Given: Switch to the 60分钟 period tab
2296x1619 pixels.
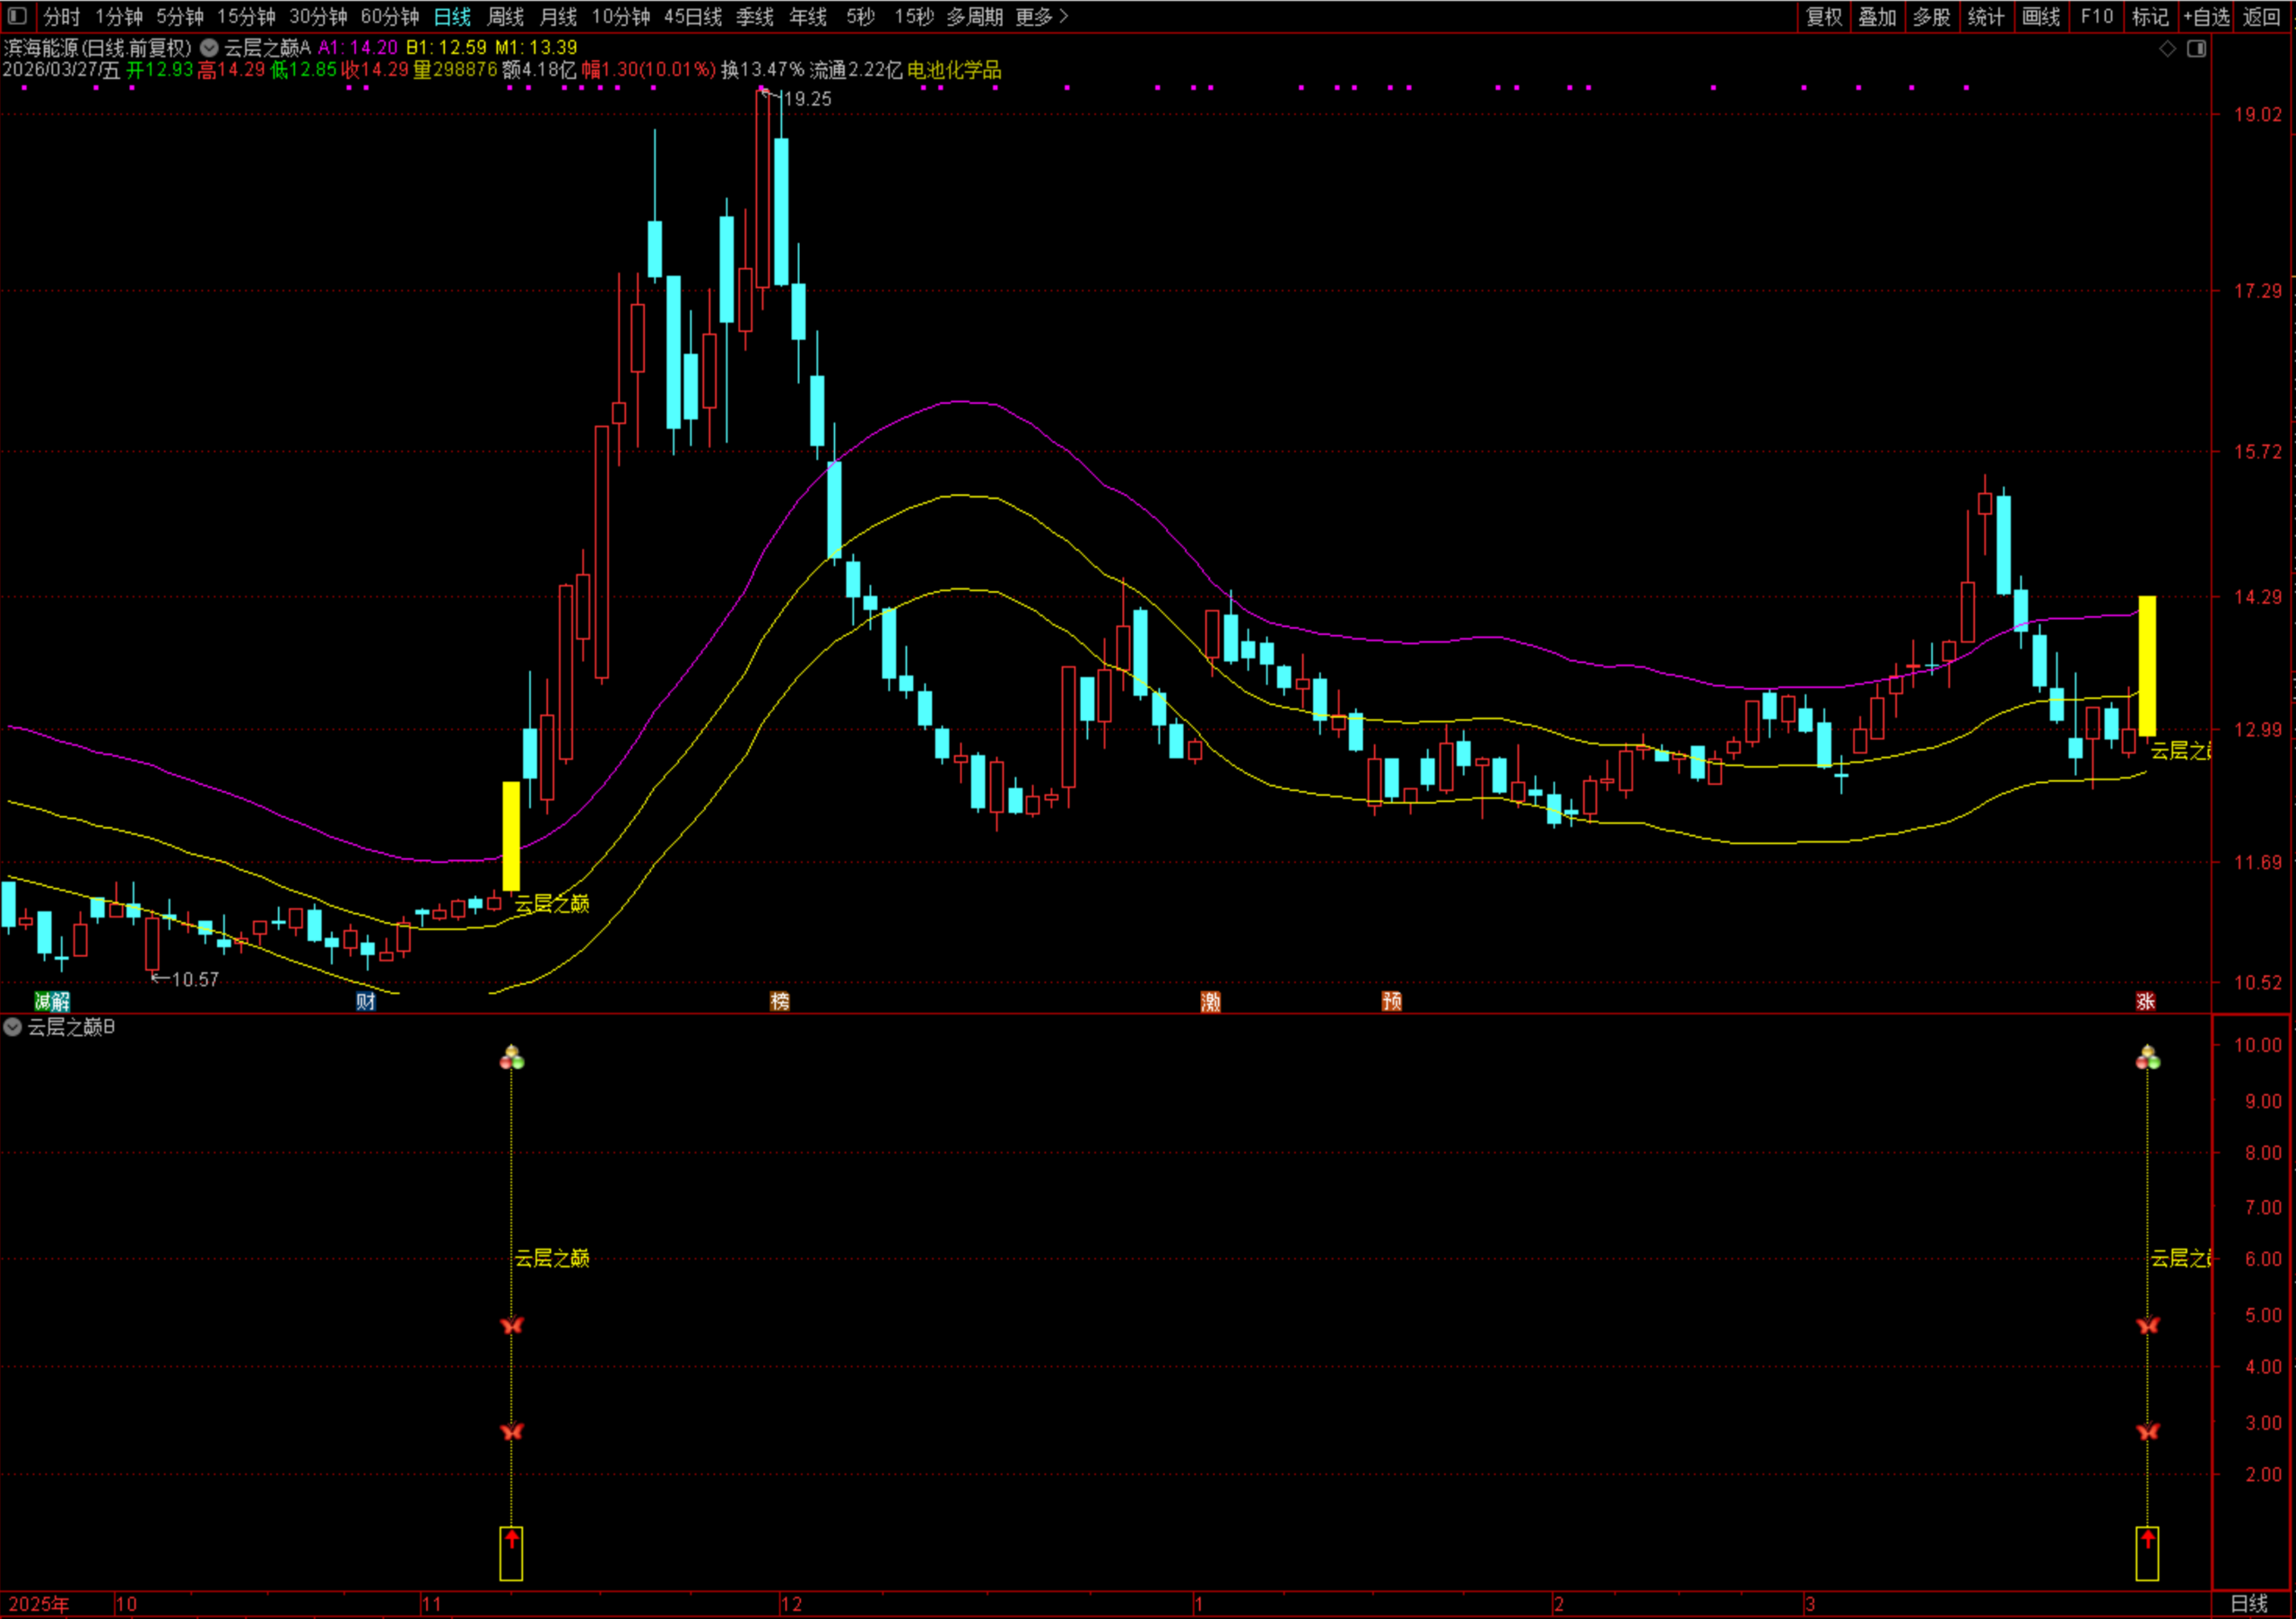Looking at the screenshot, I should tap(389, 16).
